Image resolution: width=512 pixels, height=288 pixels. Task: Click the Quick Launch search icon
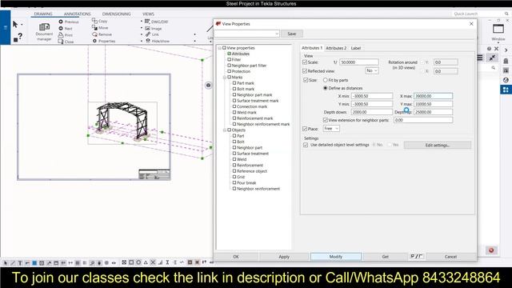point(506,14)
